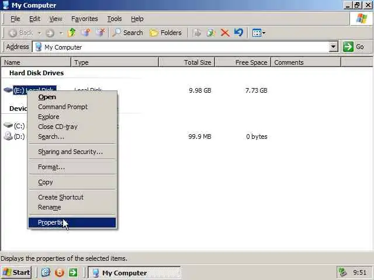Viewport: 374px width, 280px height.
Task: Open the Search pane
Action: [x=127, y=33]
